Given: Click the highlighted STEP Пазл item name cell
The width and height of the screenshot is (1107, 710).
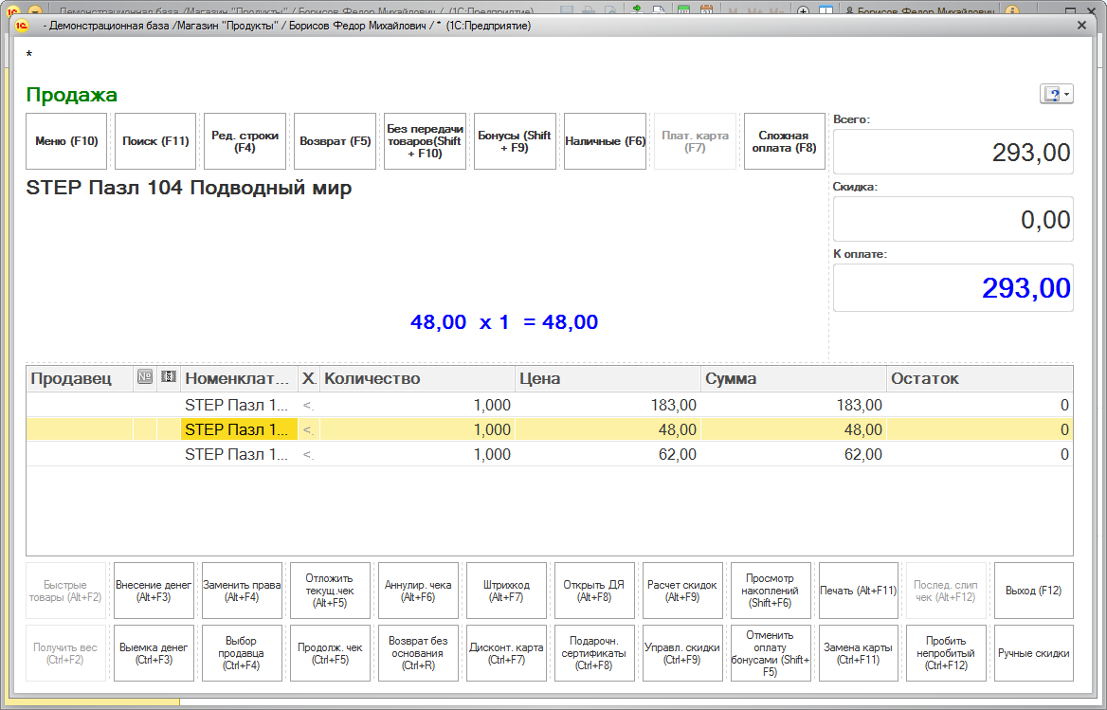Looking at the screenshot, I should [x=239, y=429].
